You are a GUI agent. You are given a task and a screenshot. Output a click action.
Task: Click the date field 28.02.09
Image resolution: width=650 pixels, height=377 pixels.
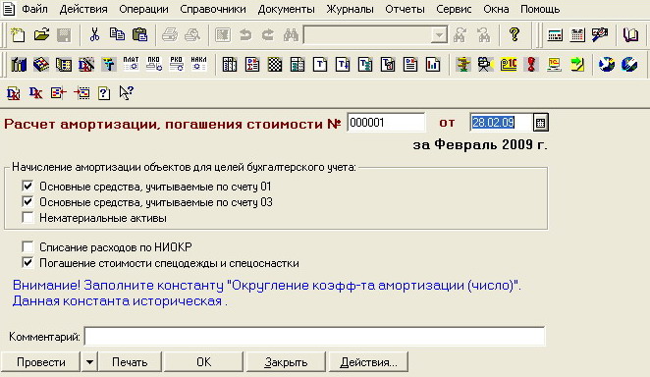(501, 123)
